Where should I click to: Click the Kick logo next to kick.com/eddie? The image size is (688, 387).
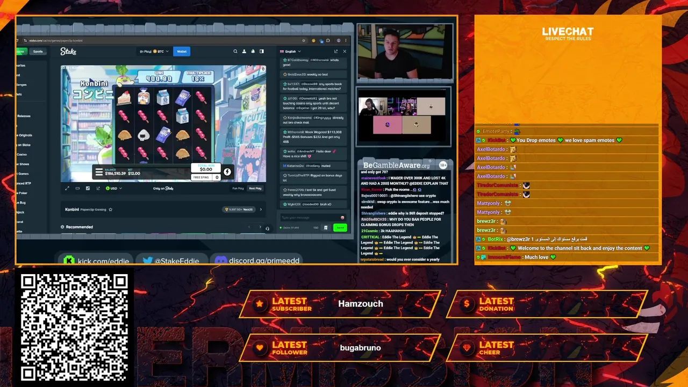69,261
